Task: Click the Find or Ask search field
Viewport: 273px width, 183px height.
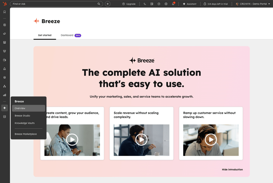Action: [56, 4]
